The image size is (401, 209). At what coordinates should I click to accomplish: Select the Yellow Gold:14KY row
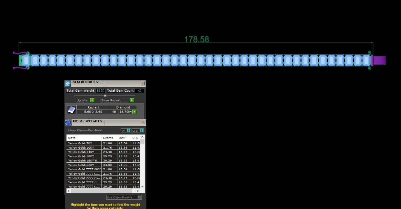pos(84,152)
